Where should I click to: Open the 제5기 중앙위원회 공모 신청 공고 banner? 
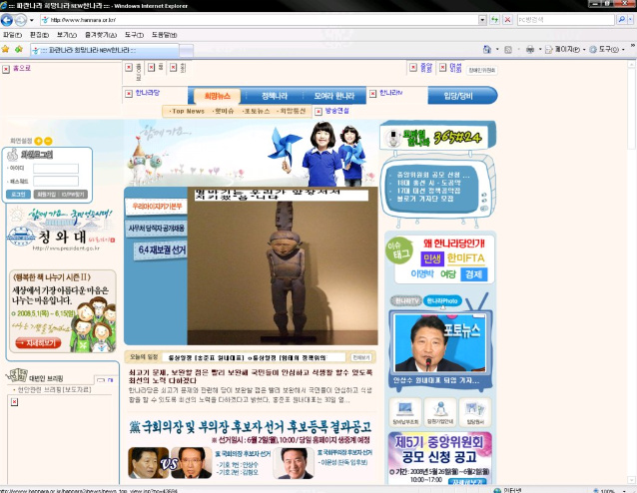click(x=439, y=458)
